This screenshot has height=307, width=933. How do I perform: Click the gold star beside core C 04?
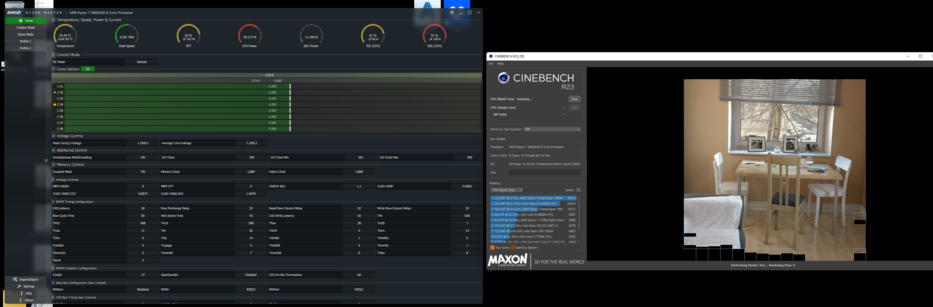tap(55, 105)
